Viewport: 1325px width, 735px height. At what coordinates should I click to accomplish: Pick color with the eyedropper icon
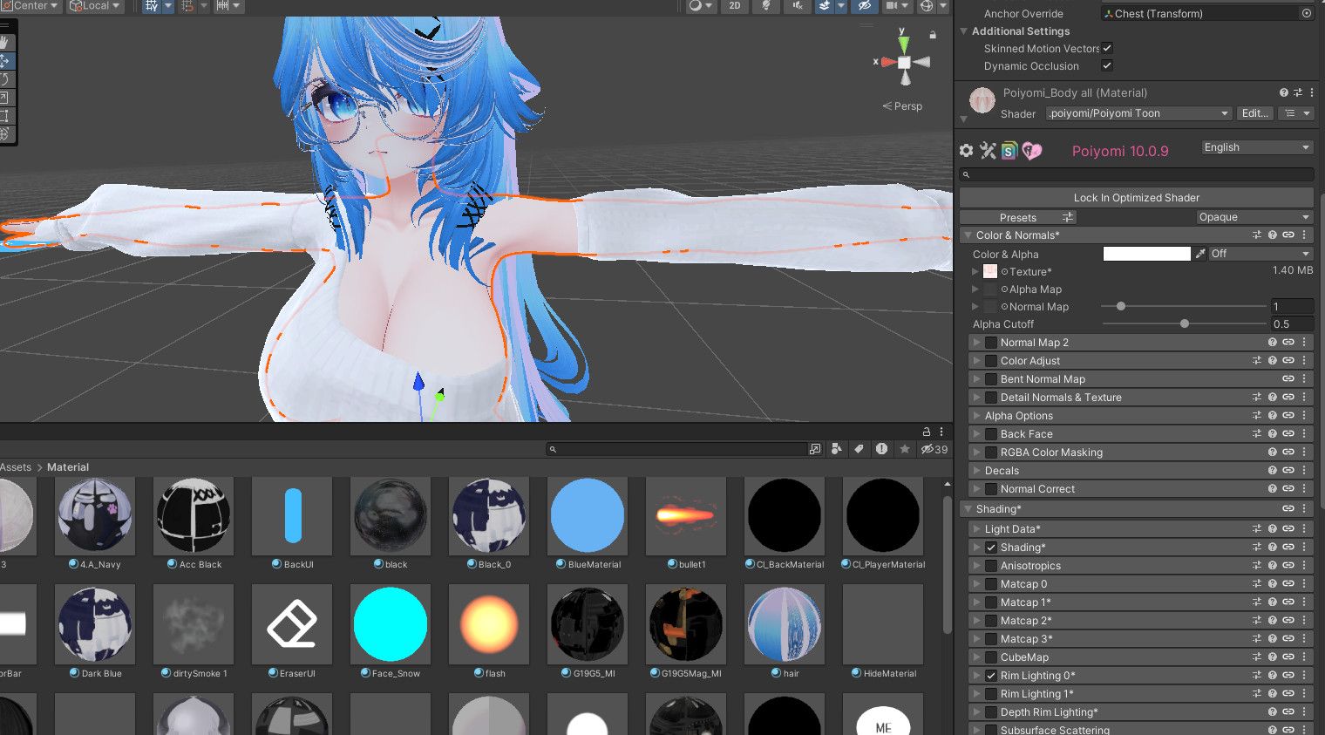pyautogui.click(x=1200, y=254)
